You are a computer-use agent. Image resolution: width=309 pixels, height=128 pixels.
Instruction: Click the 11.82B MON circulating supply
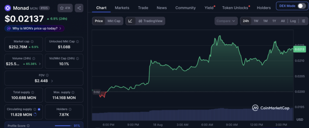click(21, 115)
